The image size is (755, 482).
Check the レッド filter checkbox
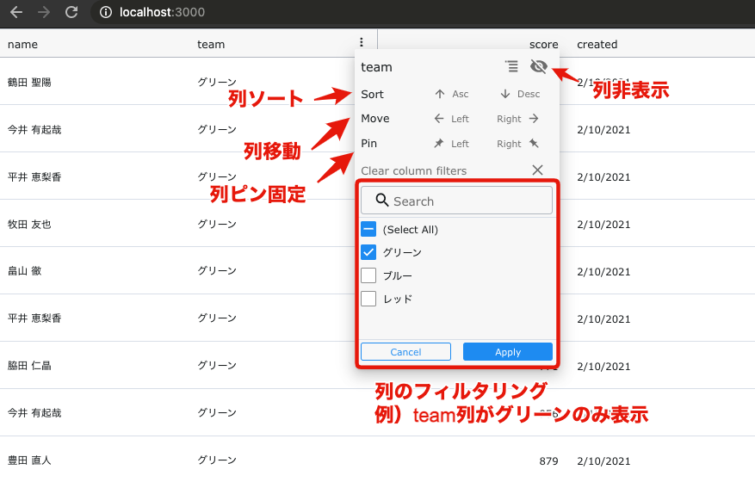[x=368, y=299]
